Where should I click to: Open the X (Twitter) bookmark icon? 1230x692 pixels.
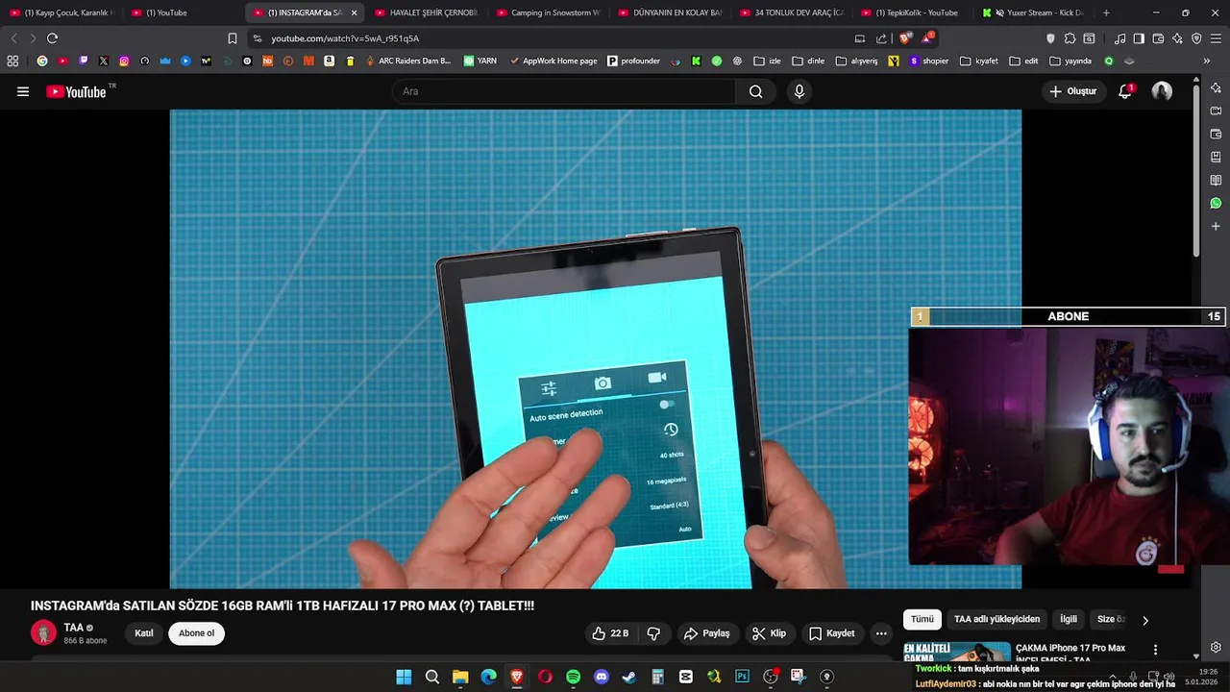point(104,61)
